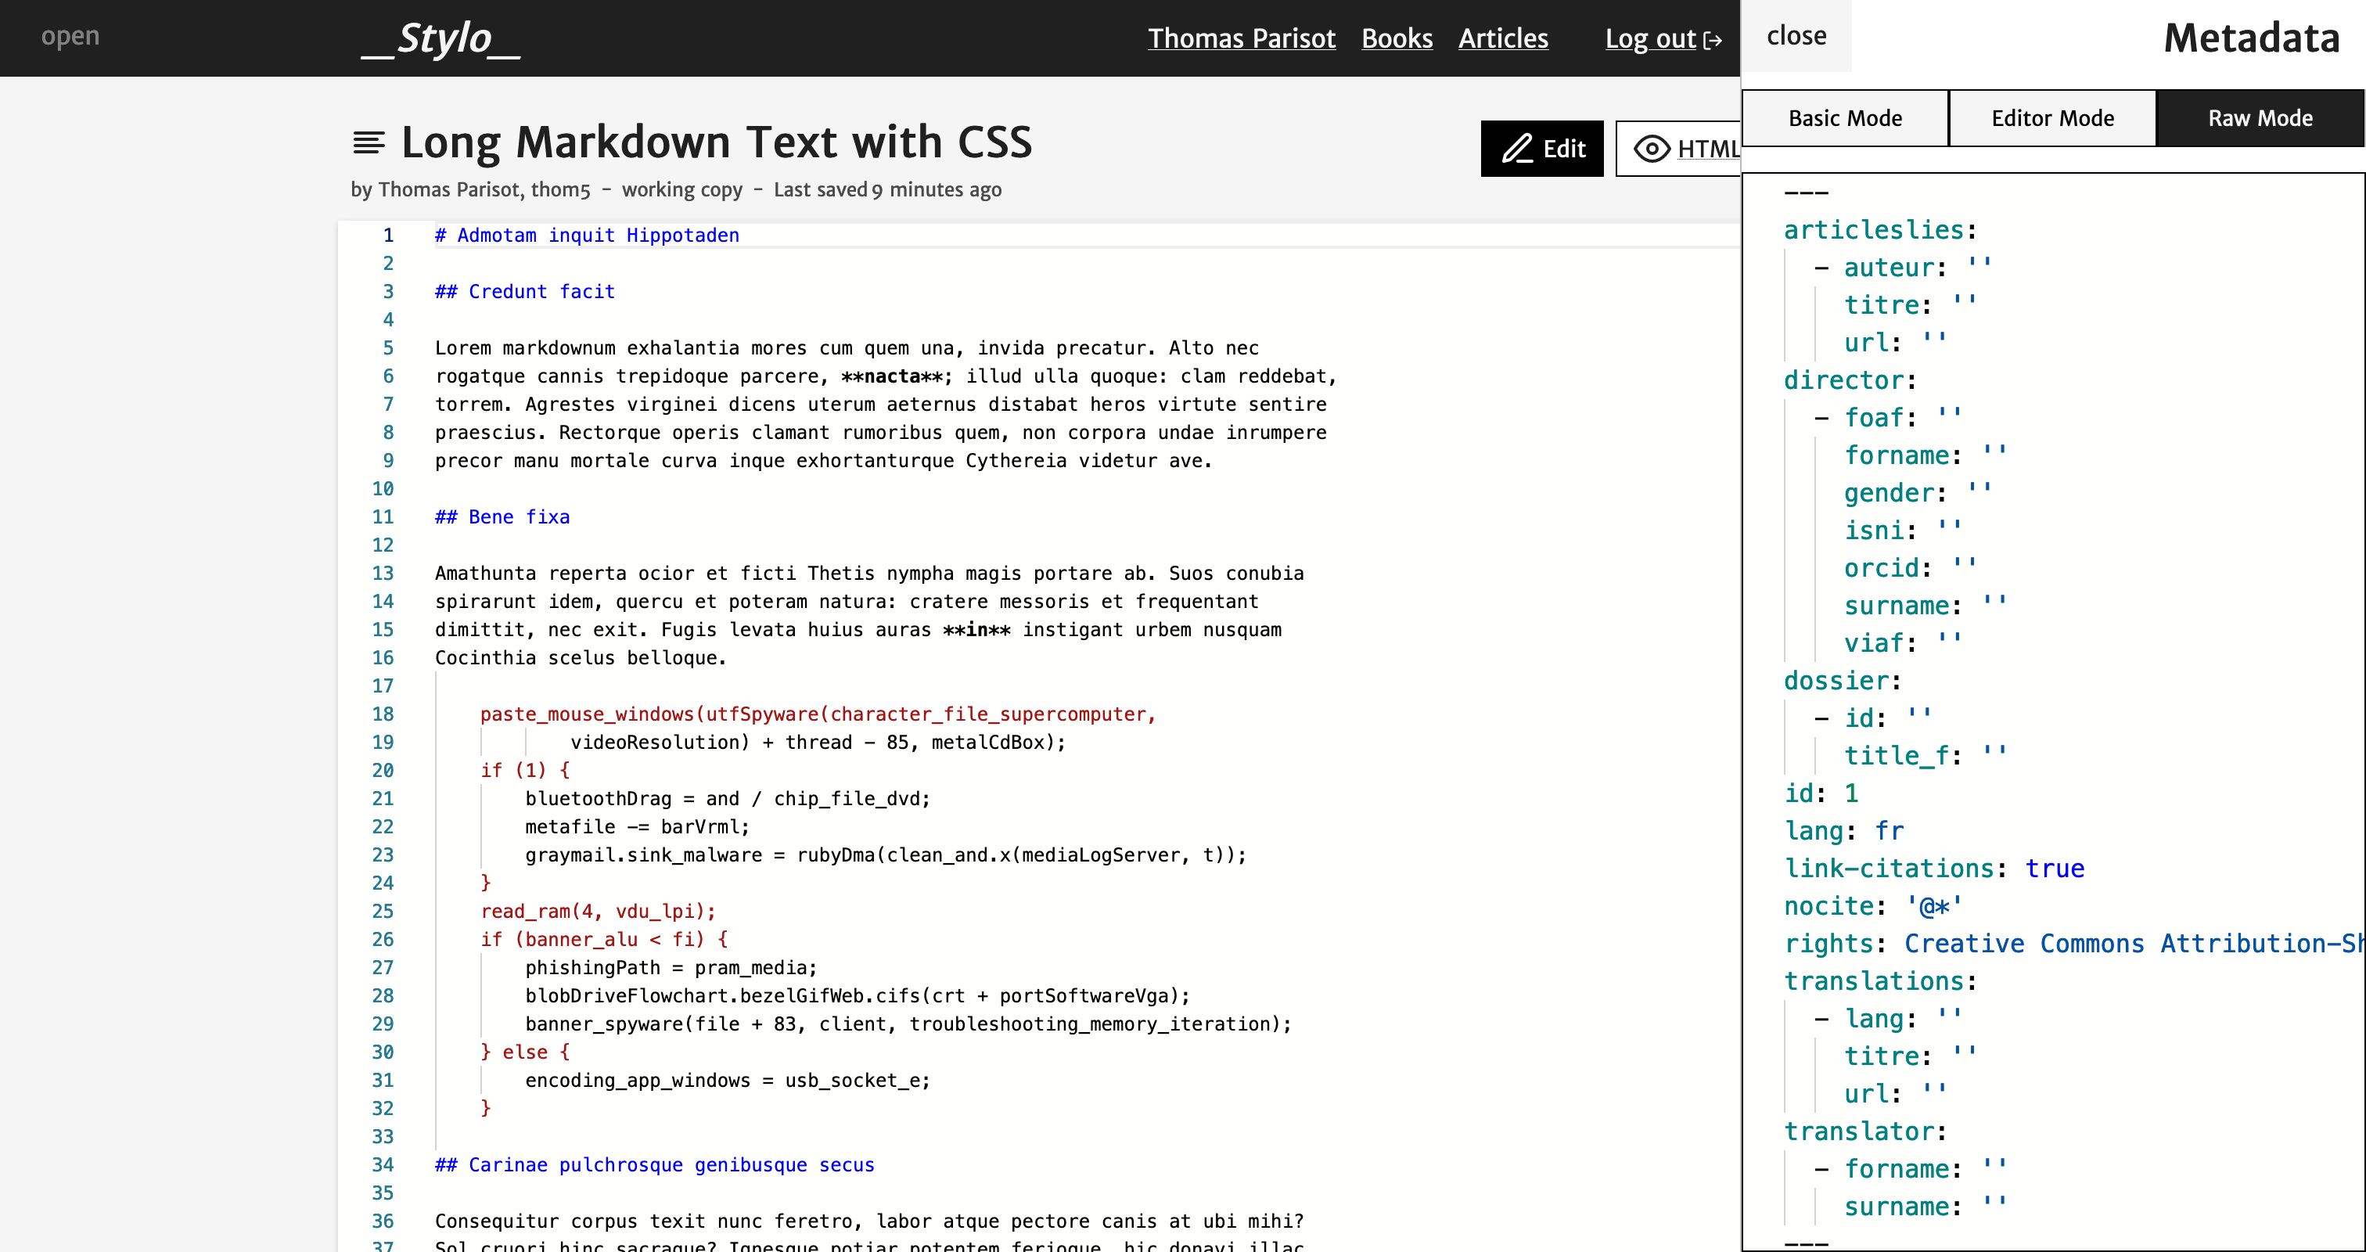This screenshot has width=2366, height=1252.
Task: Click 'rights: Creative Commons' metadata line
Action: coord(2073,944)
